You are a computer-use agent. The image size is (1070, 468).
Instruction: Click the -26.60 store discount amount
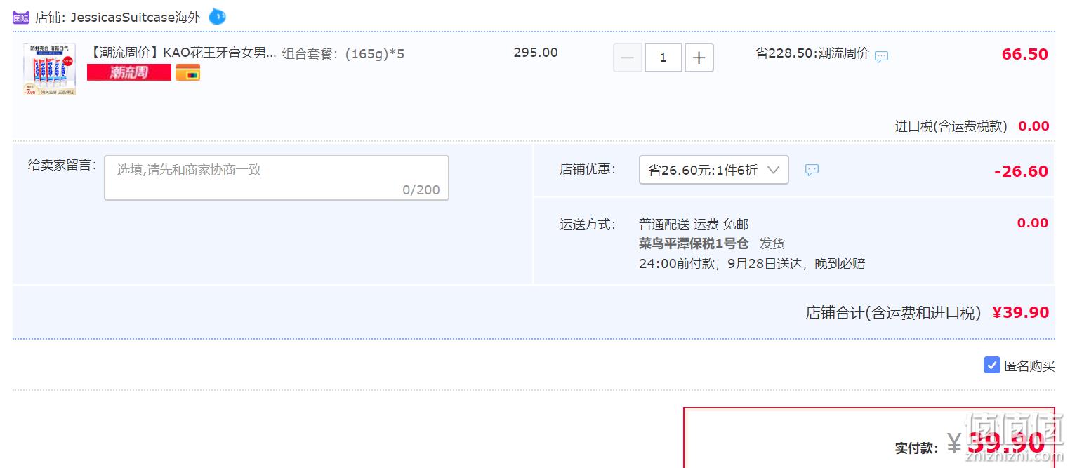click(x=1021, y=171)
